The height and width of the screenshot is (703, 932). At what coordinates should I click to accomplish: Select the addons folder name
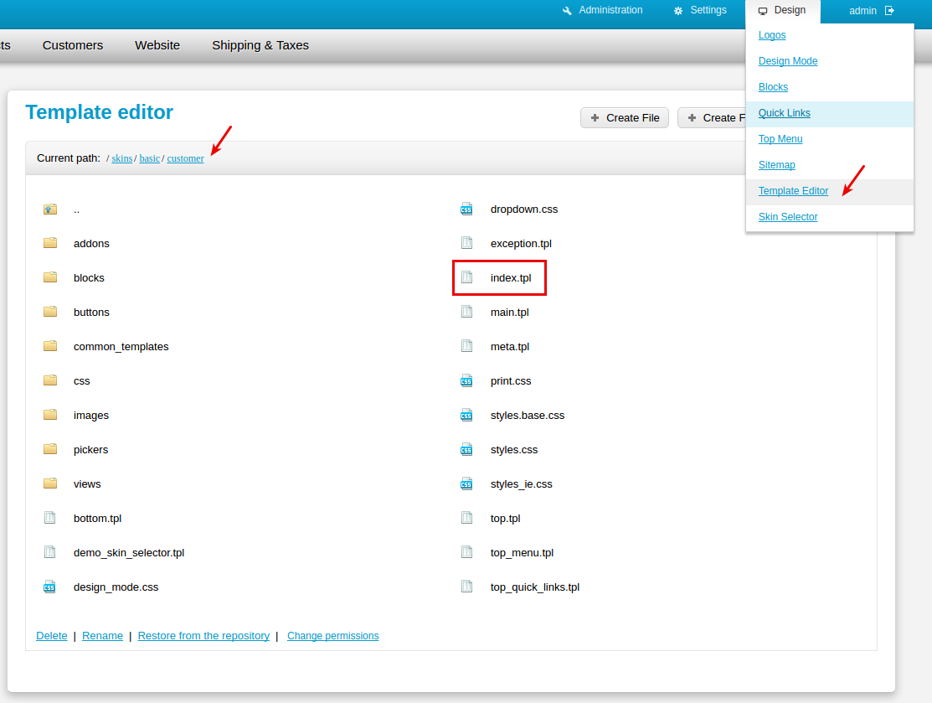(91, 243)
